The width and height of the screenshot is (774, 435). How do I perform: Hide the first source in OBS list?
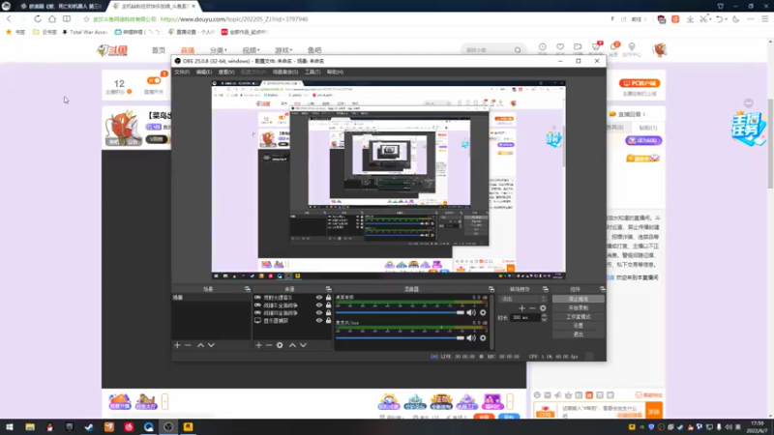pos(319,298)
